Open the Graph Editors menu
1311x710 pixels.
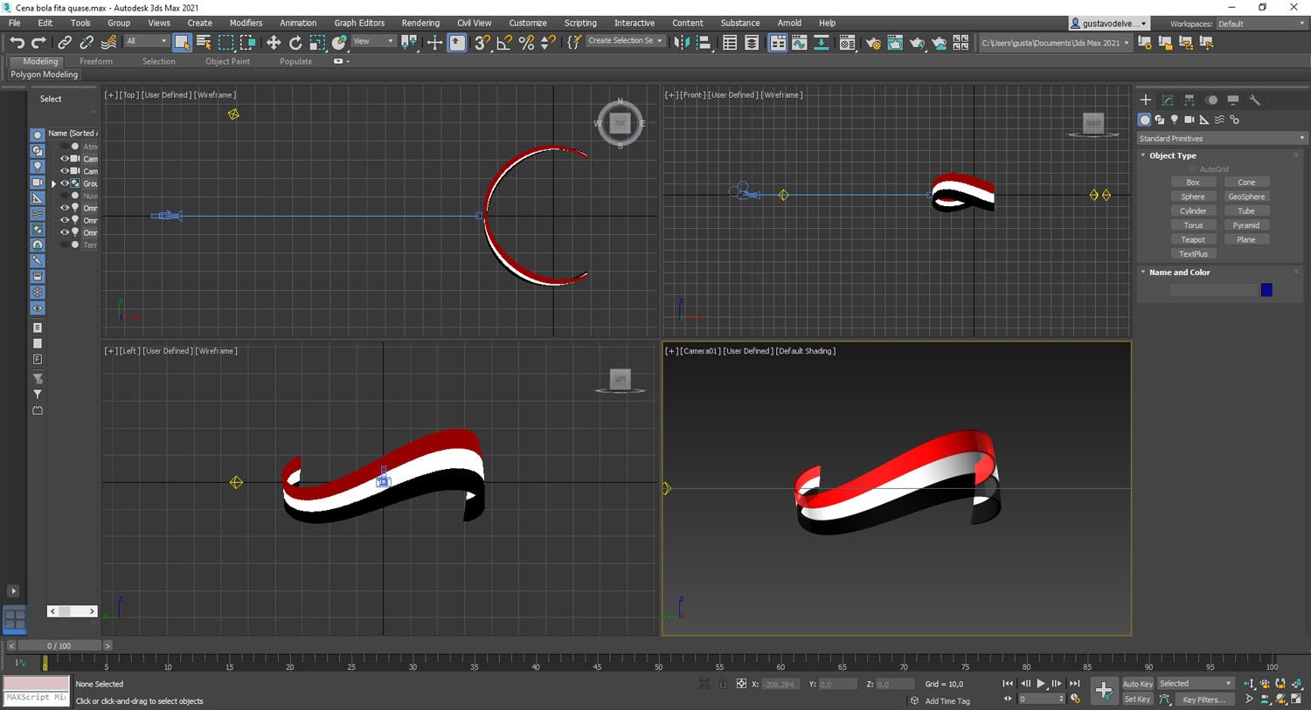pos(359,23)
